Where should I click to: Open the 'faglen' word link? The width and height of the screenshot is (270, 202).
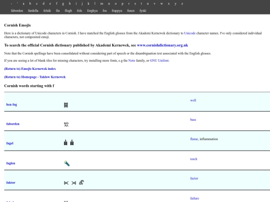coord(10,163)
